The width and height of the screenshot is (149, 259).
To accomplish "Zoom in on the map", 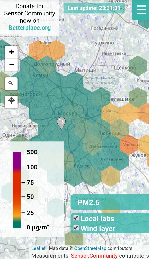I will tap(11, 52).
